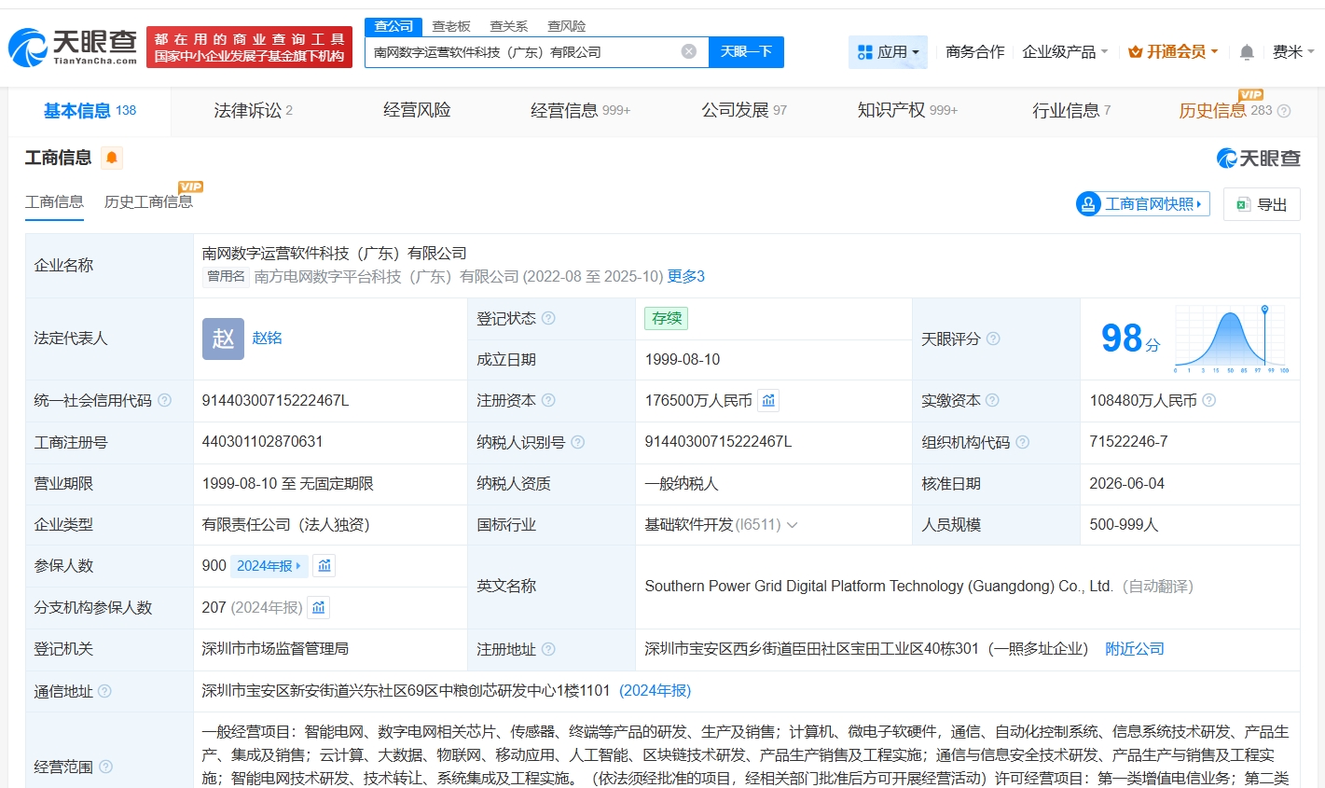This screenshot has width=1325, height=788.
Task: Open chart icon next to 注册资本
Action: 768,400
